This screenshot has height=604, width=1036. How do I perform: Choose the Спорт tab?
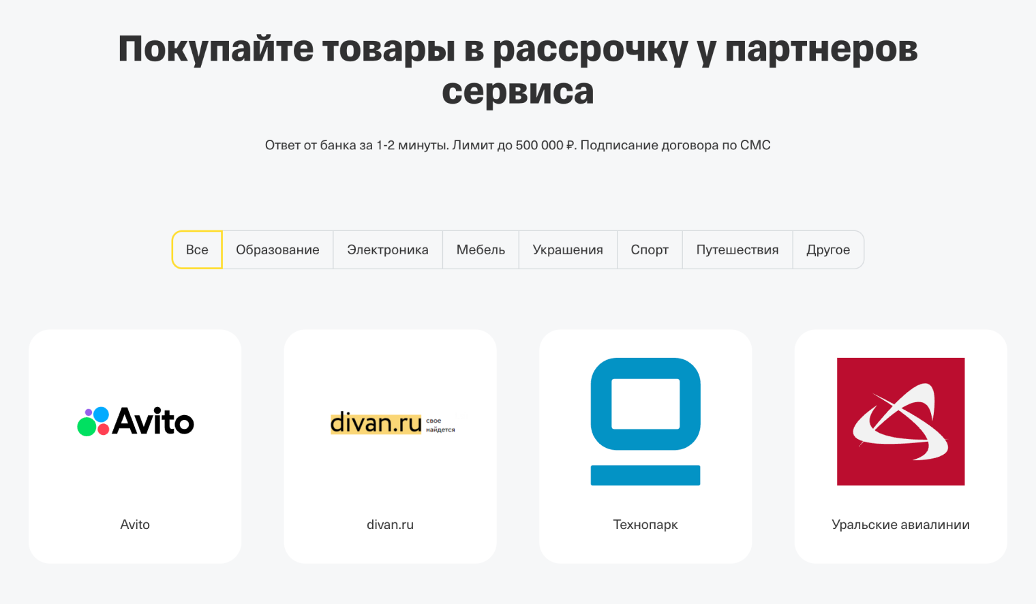pos(650,250)
